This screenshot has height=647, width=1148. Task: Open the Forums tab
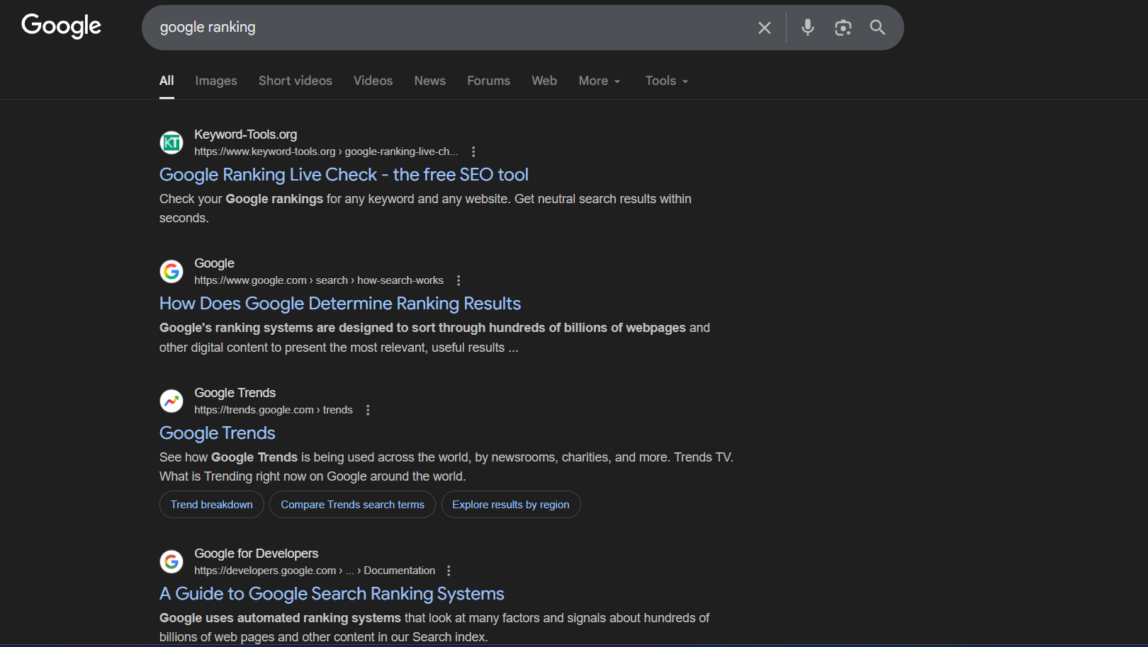coord(488,81)
